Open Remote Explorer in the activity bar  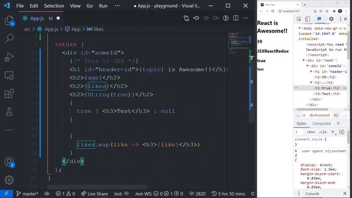coord(9,75)
